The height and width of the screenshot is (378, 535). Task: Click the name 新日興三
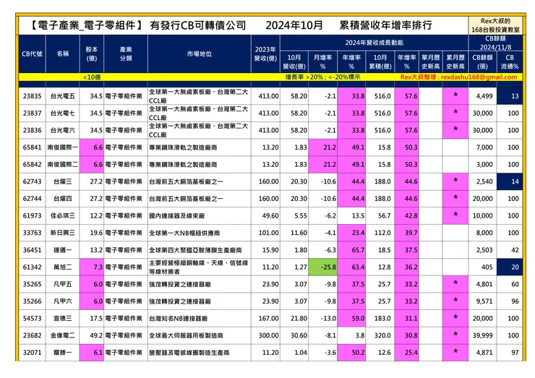click(x=63, y=233)
